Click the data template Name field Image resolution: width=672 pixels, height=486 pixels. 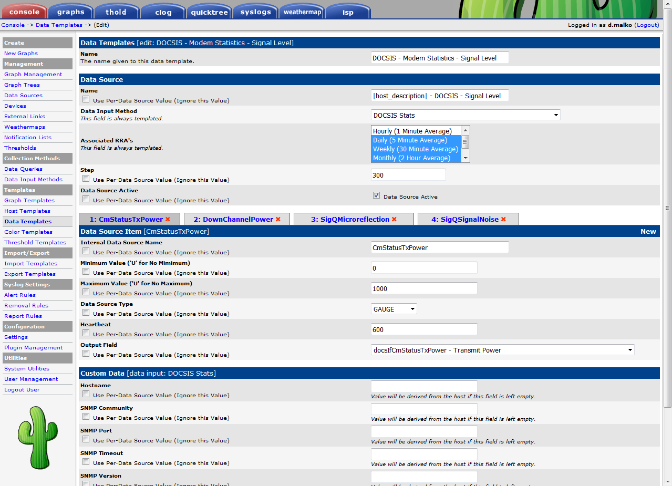[x=440, y=58]
